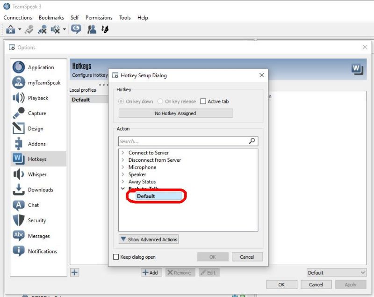Select the Application options icon
The height and width of the screenshot is (297, 374).
point(19,67)
